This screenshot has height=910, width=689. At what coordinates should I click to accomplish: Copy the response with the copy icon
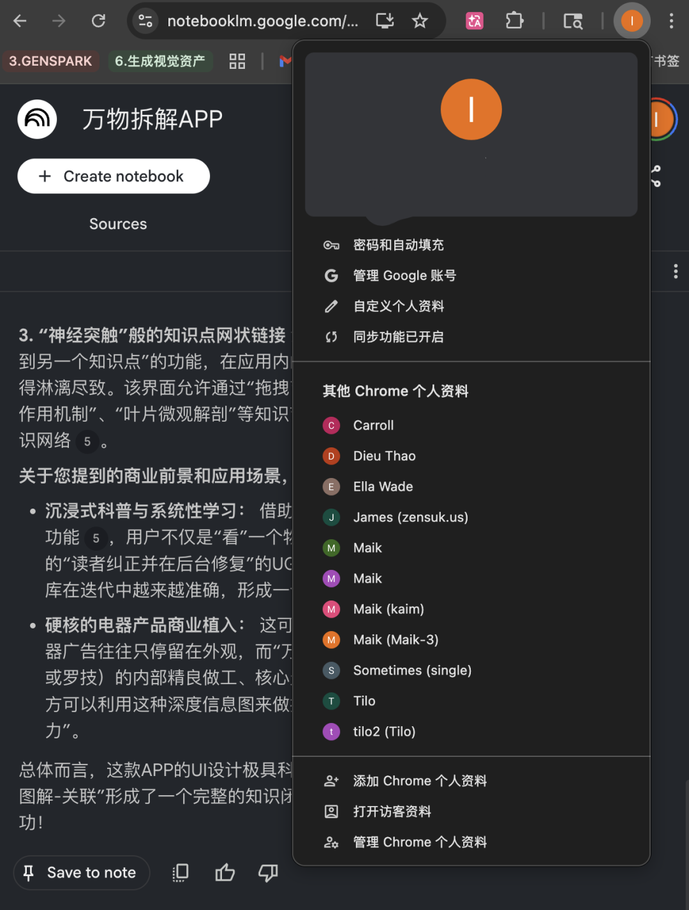pos(181,872)
